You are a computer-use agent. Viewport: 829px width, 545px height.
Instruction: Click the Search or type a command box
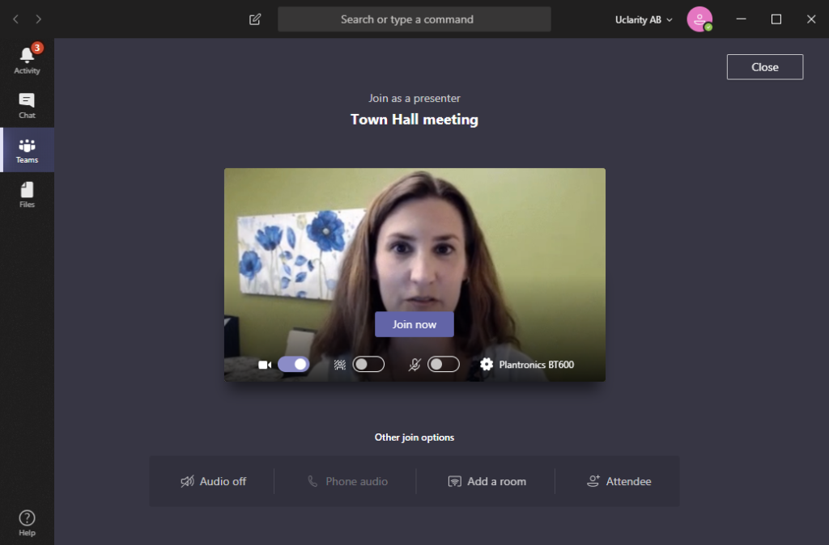pos(414,19)
